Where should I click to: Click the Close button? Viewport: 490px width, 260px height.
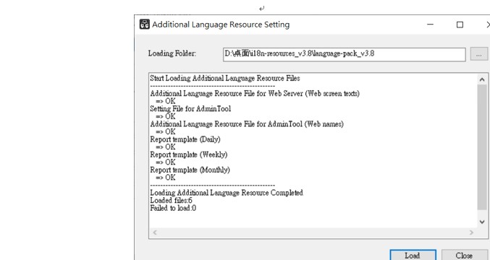point(465,255)
